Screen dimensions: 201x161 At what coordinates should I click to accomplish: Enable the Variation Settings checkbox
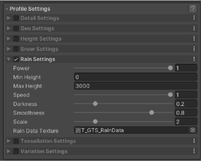(16, 151)
